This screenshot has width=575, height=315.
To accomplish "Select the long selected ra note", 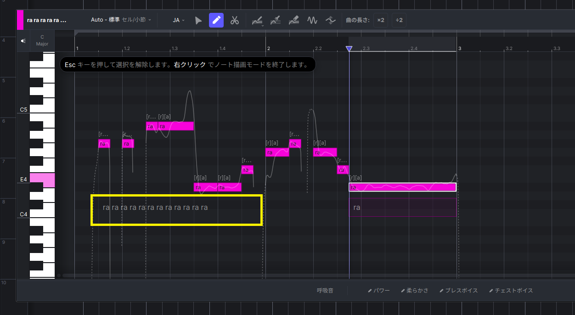I will [x=402, y=187].
